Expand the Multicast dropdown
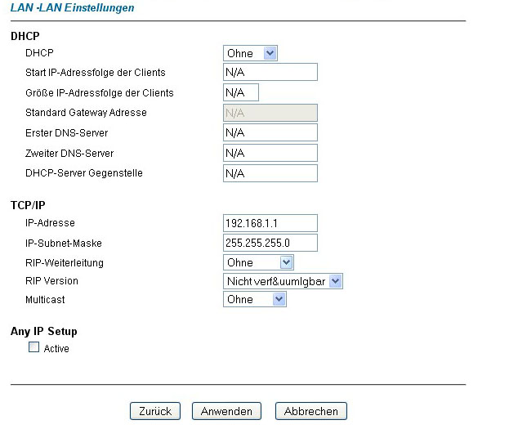The width and height of the screenshot is (509, 438). click(254, 299)
